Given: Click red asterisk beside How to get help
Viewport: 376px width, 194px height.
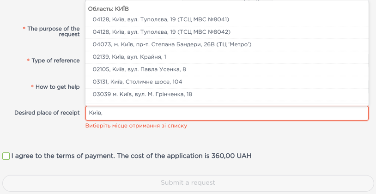Looking at the screenshot, I should 32,87.
